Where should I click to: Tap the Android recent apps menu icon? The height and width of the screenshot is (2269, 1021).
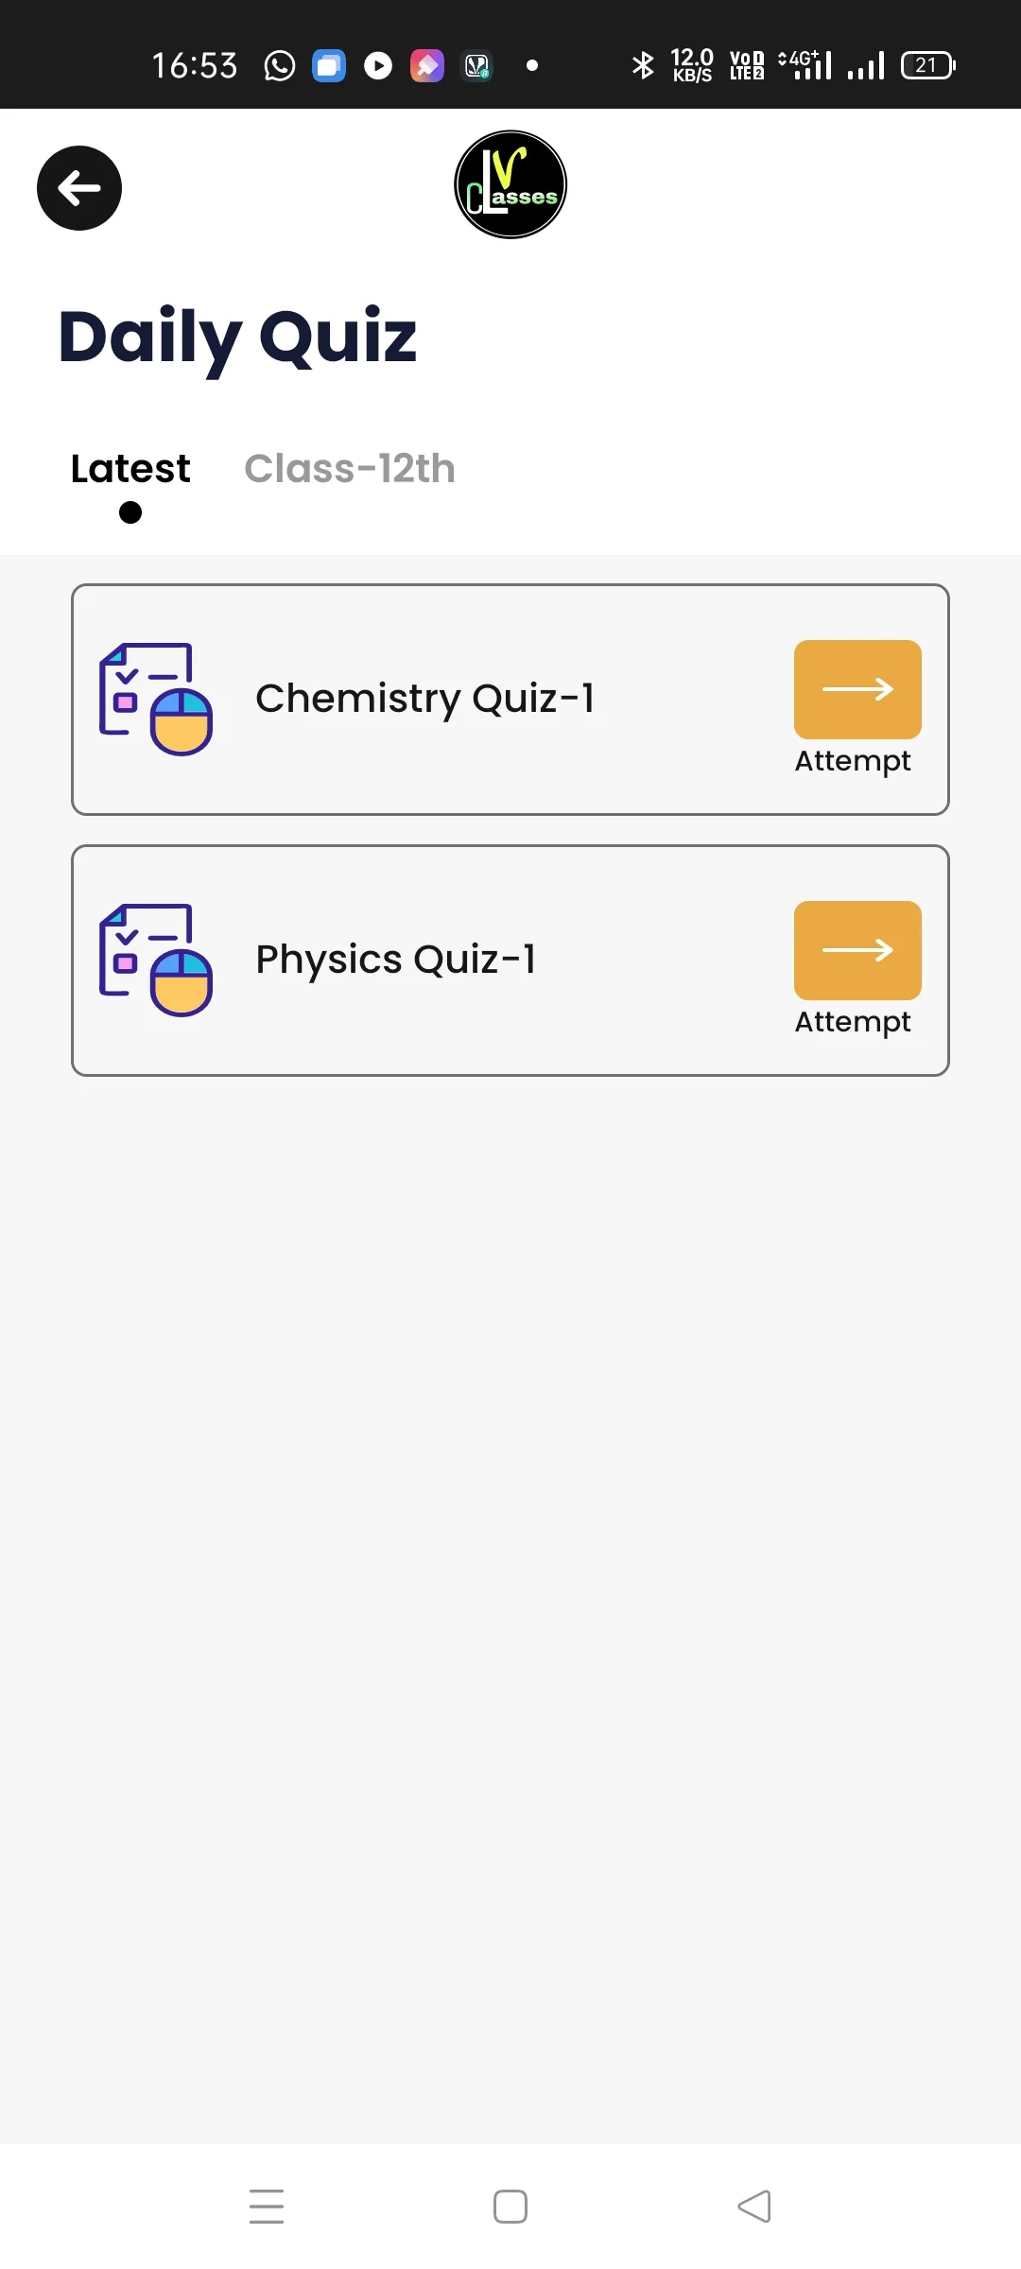pyautogui.click(x=267, y=2207)
